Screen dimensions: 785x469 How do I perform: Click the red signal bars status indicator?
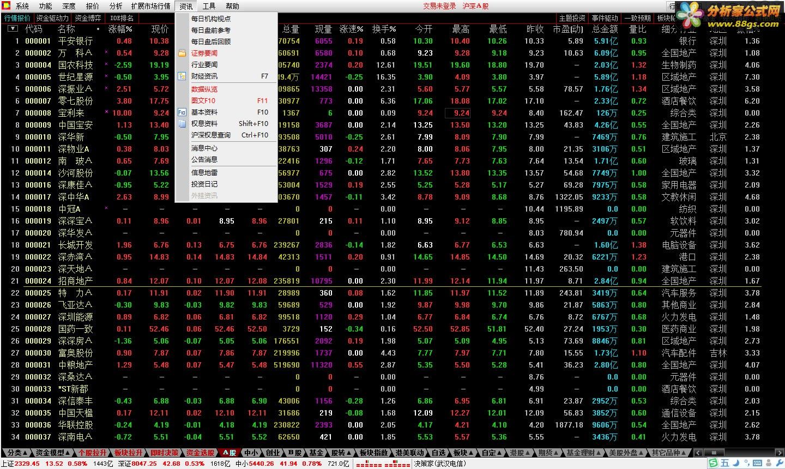[383, 464]
